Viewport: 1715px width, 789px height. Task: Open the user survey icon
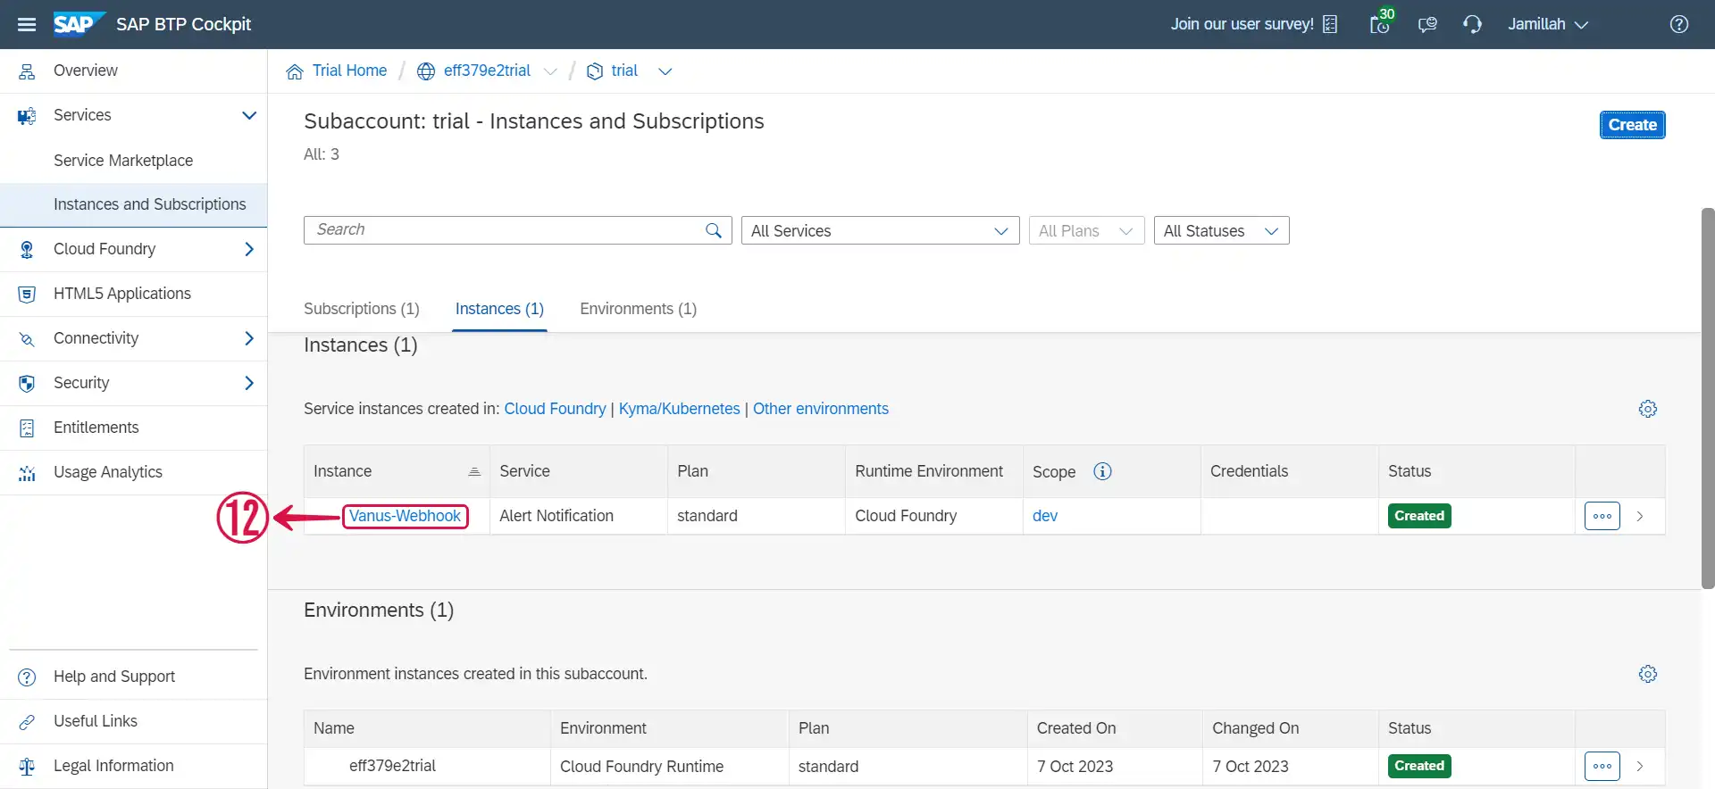click(1330, 24)
